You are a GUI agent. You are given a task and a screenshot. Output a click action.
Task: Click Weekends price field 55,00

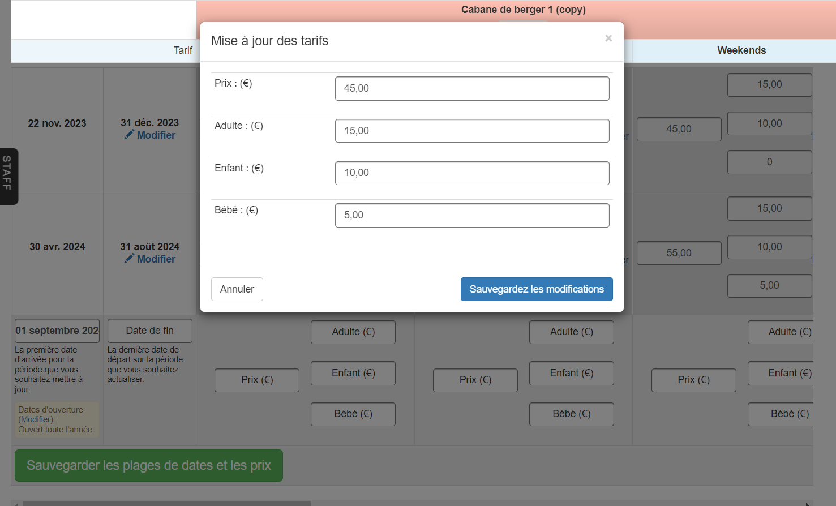click(679, 253)
